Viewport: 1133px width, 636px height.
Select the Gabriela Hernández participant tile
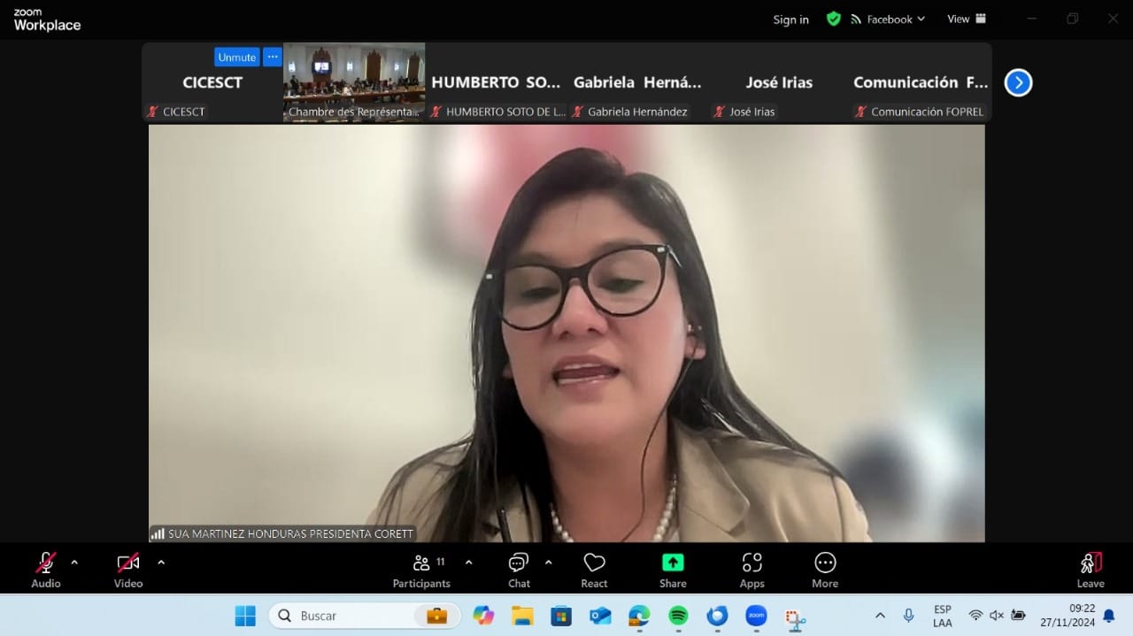point(637,81)
